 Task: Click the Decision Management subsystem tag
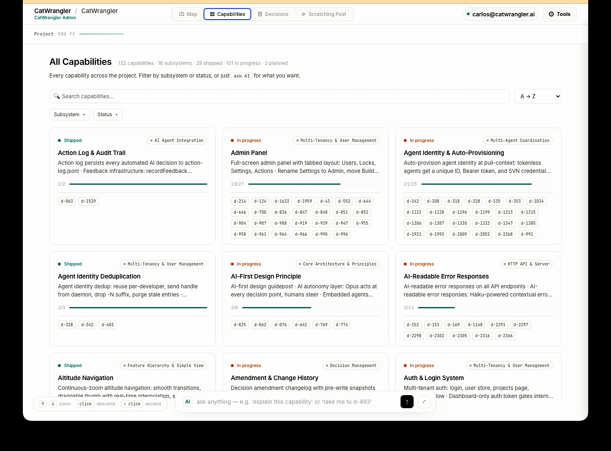[x=351, y=365]
